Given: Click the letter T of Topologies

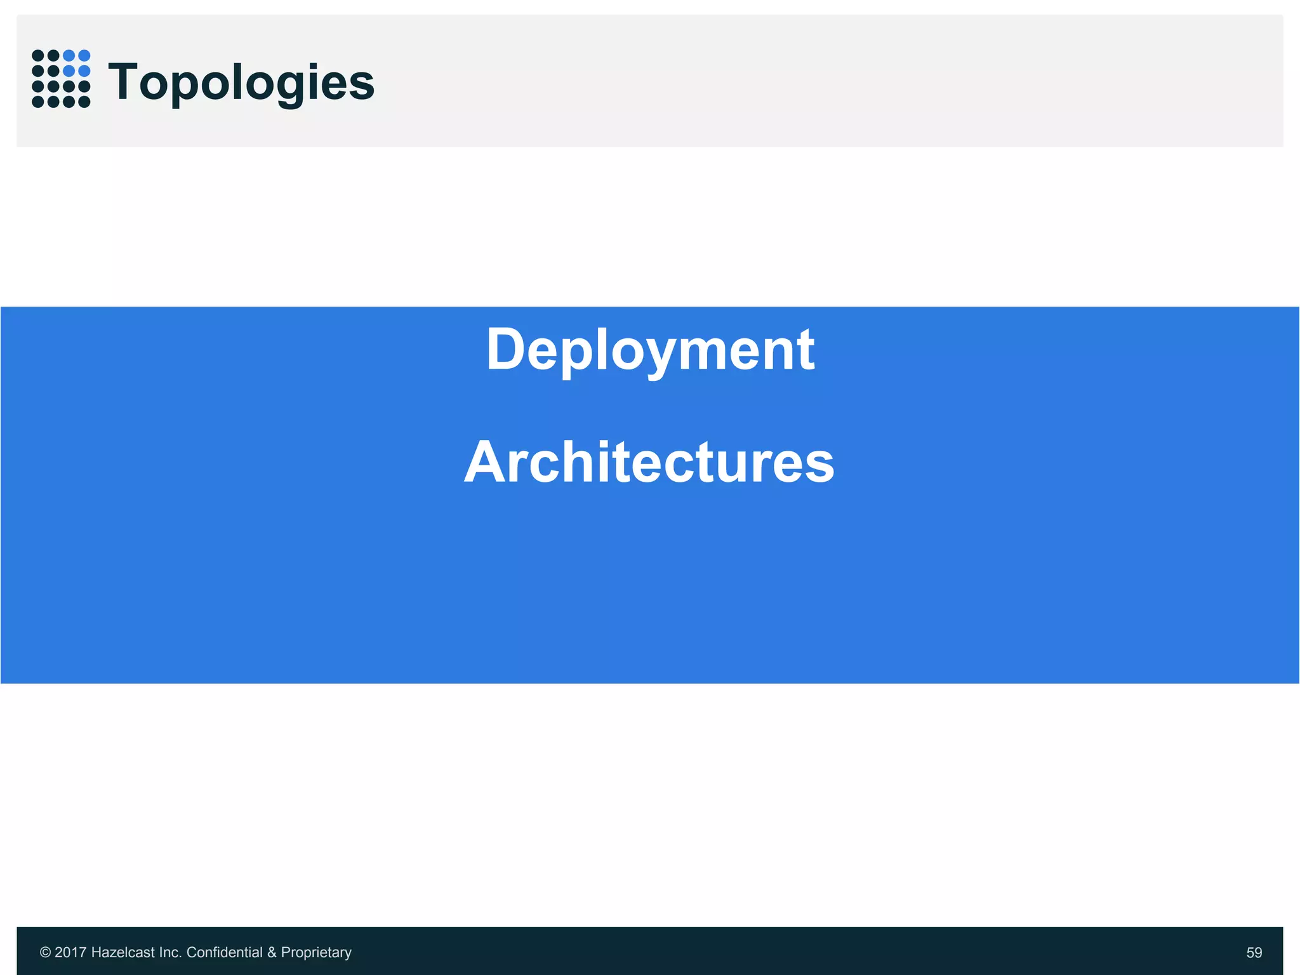Looking at the screenshot, I should pos(122,81).
